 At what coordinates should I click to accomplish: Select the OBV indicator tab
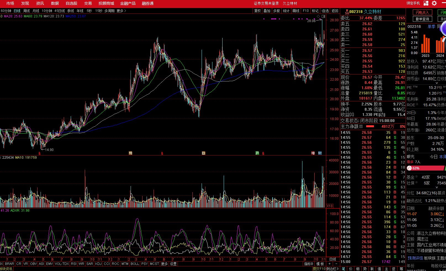33,264
